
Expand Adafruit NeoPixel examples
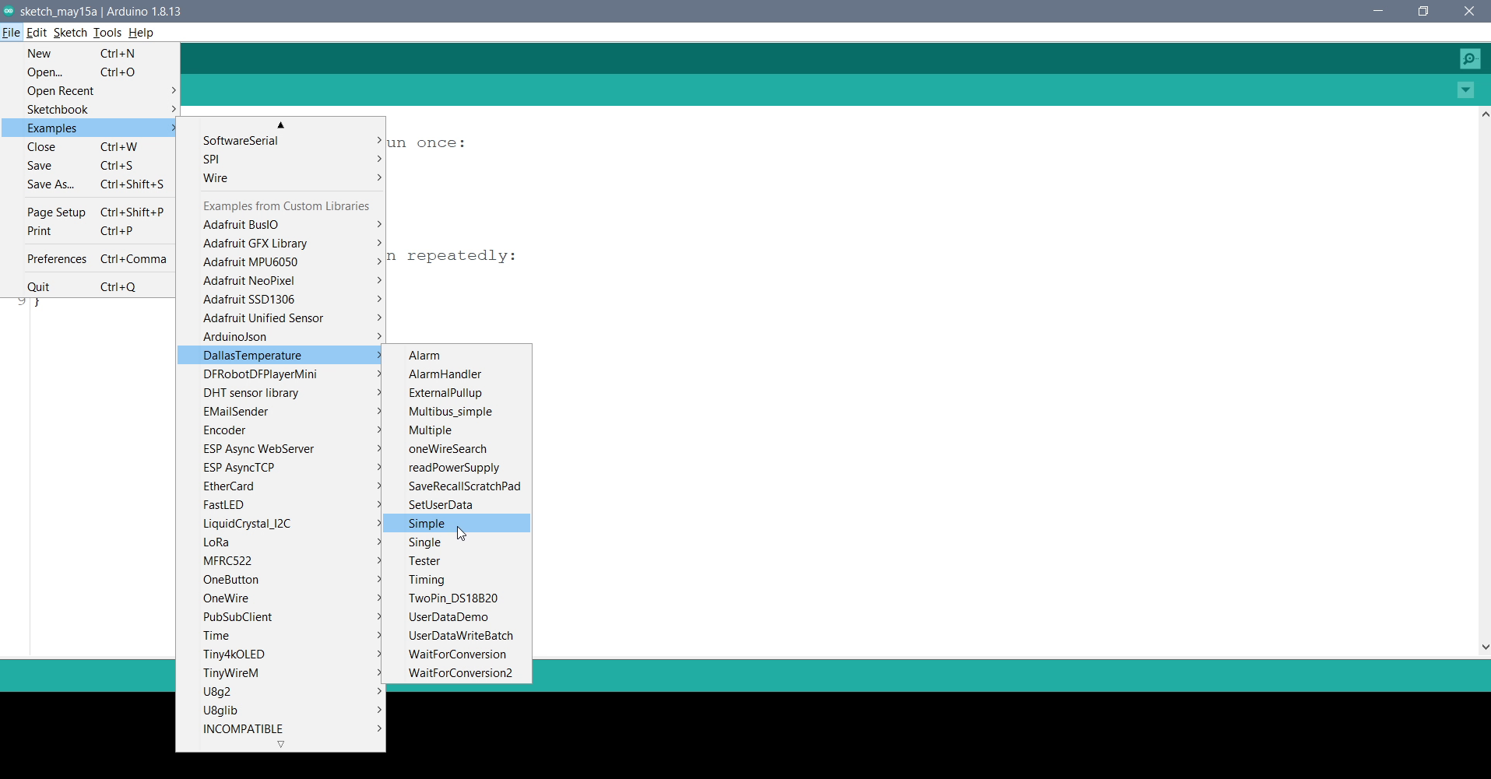(281, 281)
